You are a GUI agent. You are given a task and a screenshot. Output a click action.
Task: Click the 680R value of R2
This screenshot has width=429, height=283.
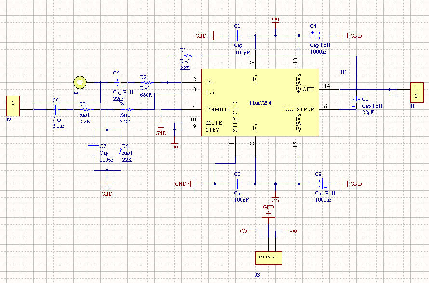click(147, 95)
